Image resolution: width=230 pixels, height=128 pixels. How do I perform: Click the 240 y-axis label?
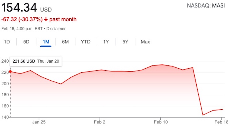(x=5, y=61)
